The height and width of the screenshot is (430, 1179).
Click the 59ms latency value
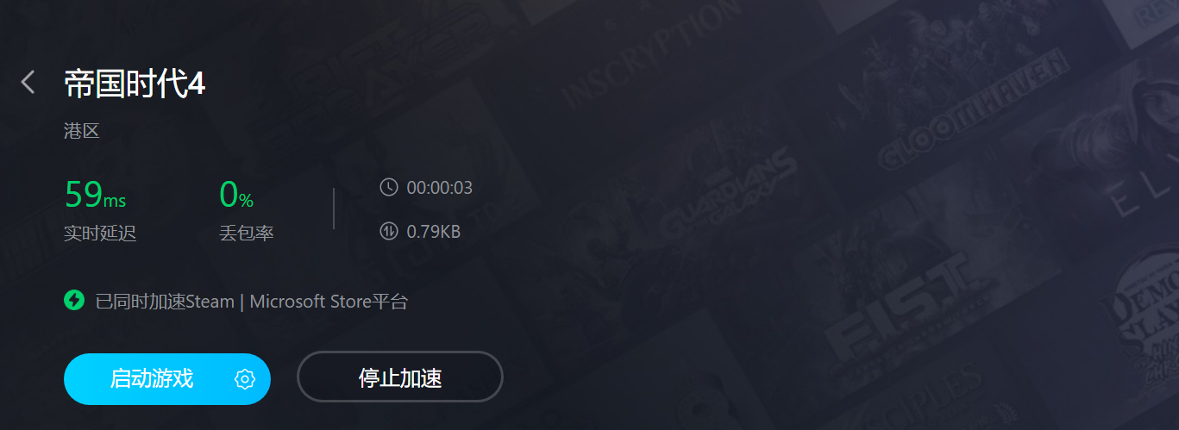[x=95, y=195]
